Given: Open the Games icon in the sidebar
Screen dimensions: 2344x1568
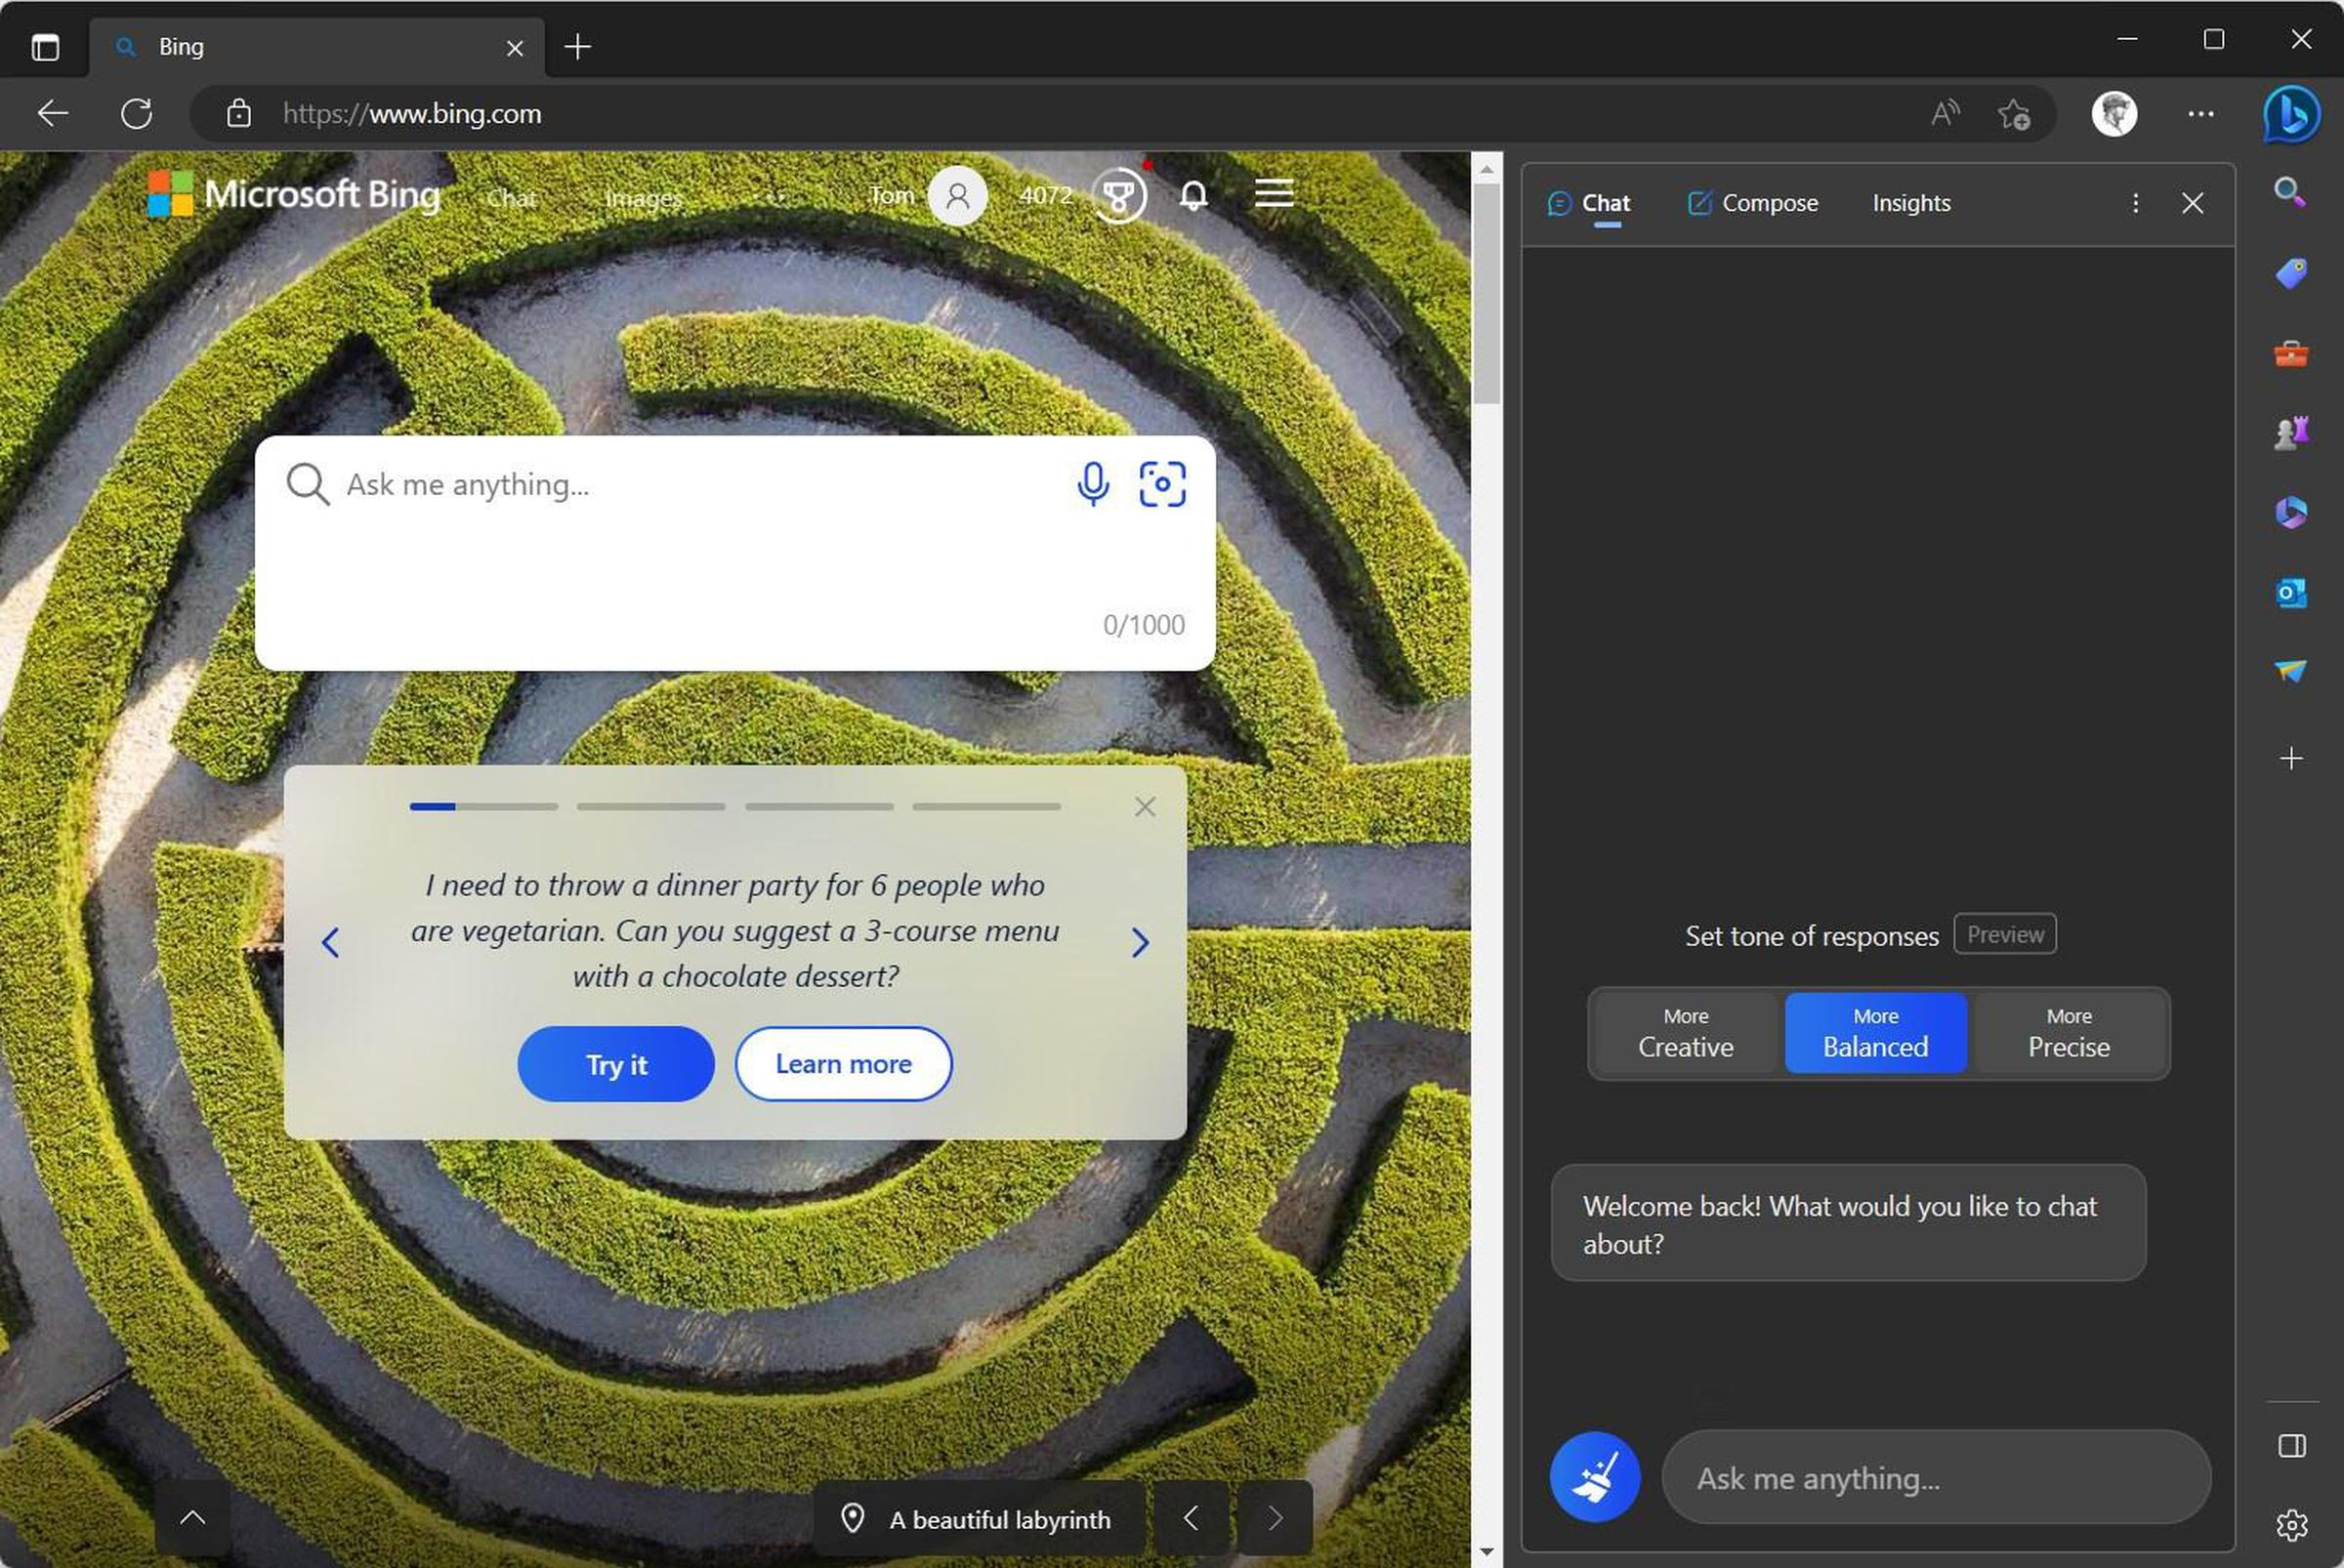Looking at the screenshot, I should pyautogui.click(x=2291, y=432).
